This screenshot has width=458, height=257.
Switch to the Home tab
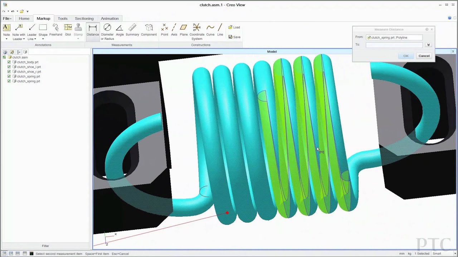24,19
